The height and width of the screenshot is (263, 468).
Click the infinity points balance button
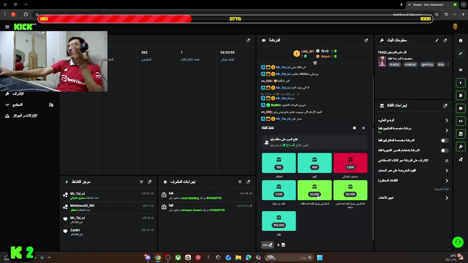point(267,245)
